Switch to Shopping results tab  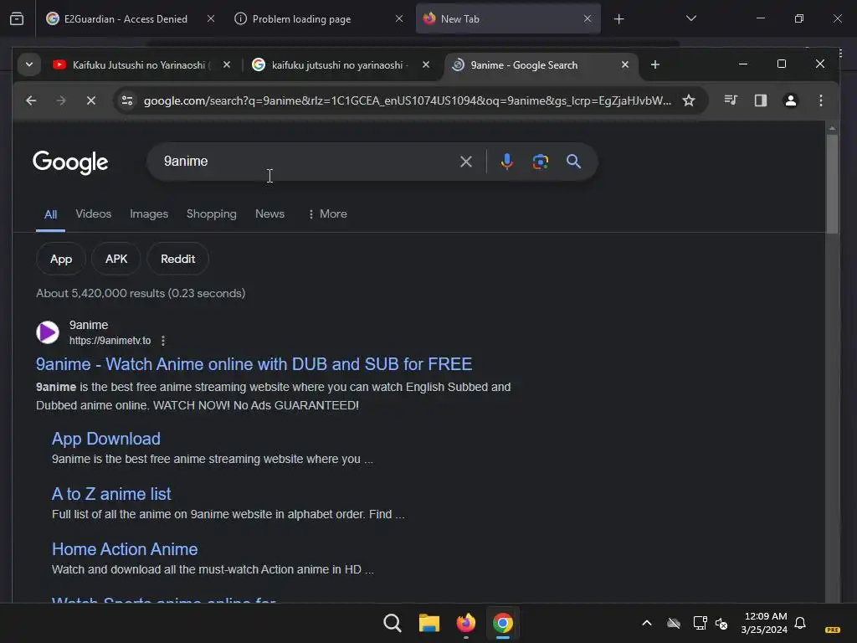tap(212, 213)
